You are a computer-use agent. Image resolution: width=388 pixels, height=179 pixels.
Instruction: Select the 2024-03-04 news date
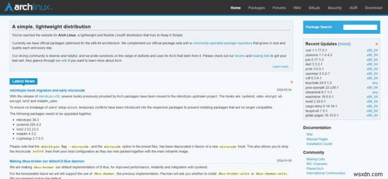pos(284,90)
